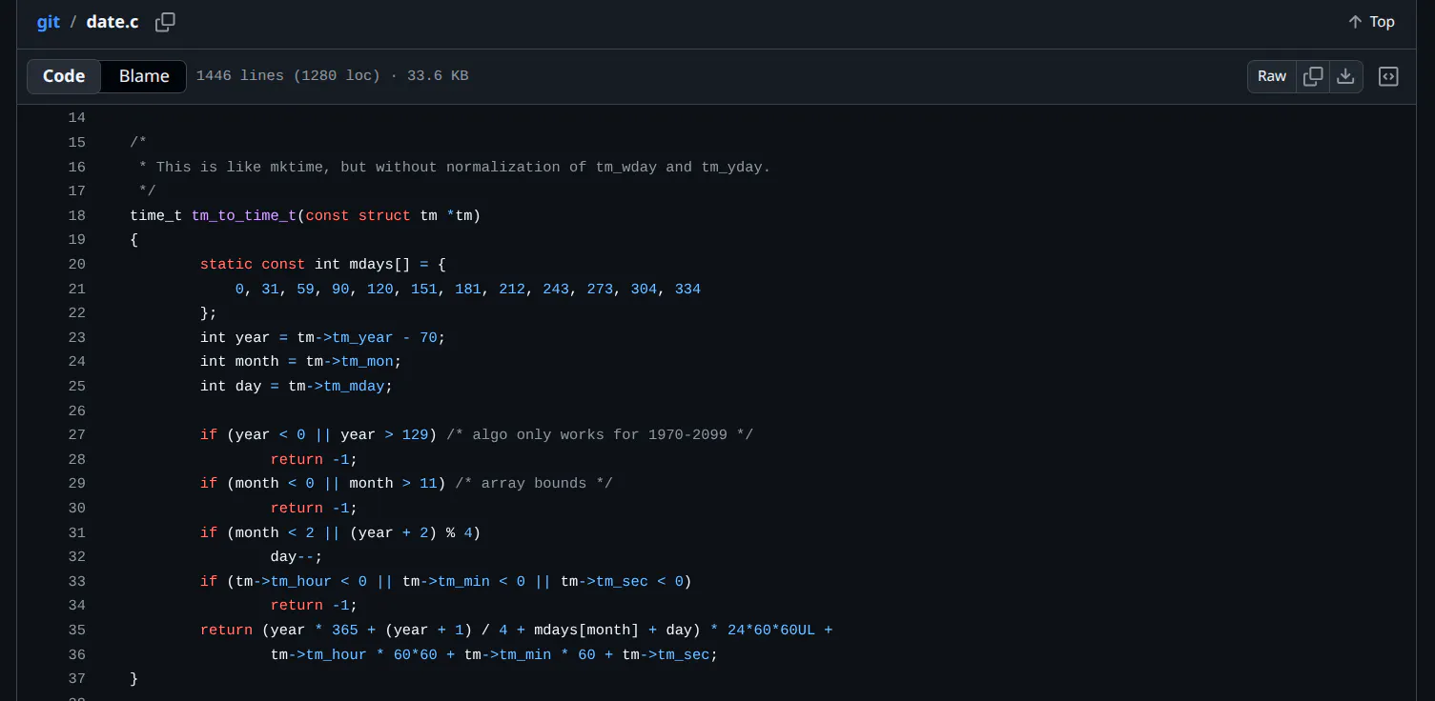Click line number 20
The height and width of the screenshot is (701, 1435).
(76, 265)
